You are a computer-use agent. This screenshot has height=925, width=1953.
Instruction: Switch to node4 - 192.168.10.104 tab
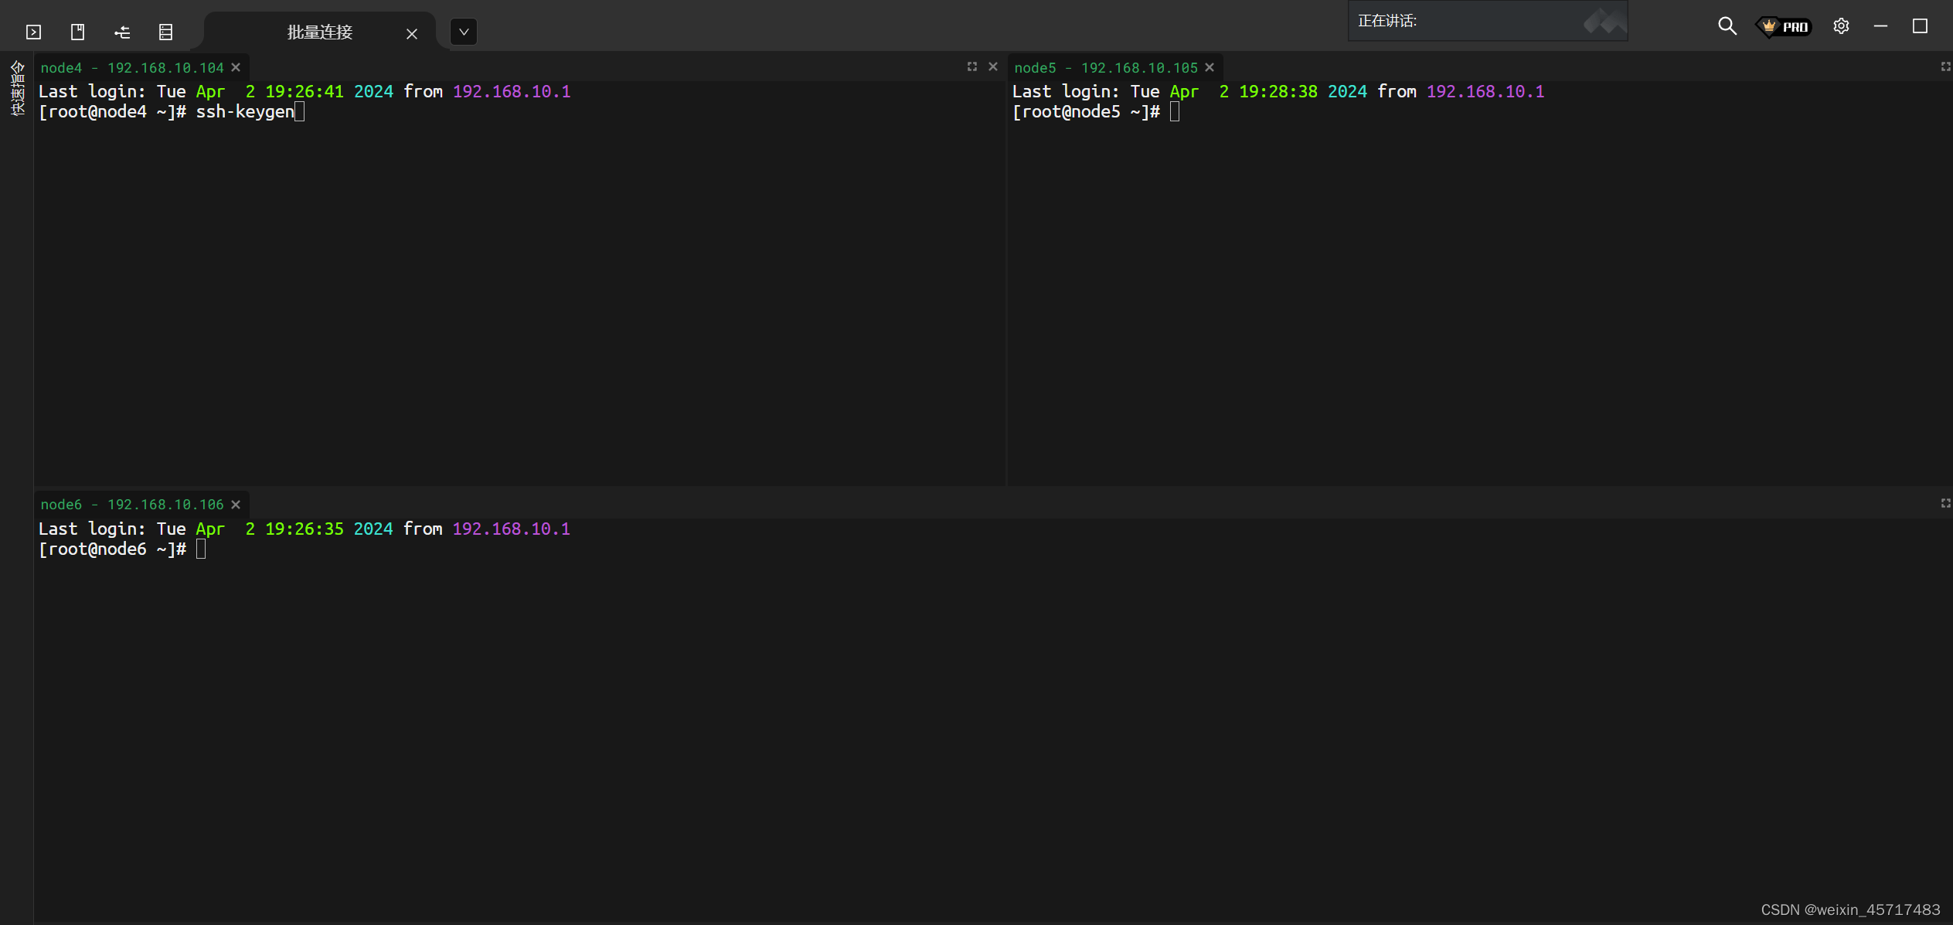[x=132, y=68]
